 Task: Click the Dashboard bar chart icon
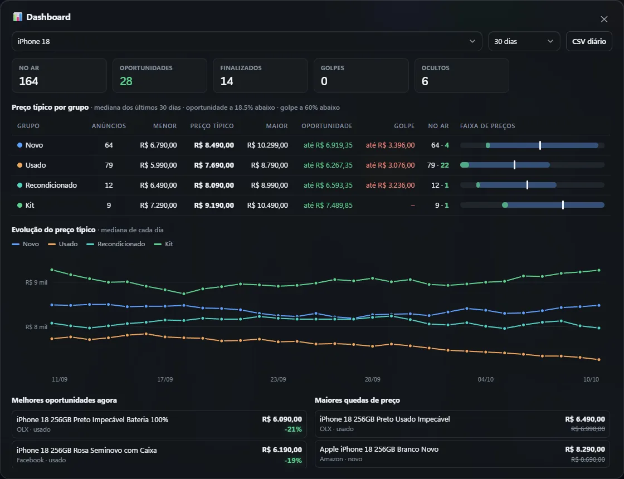[17, 17]
